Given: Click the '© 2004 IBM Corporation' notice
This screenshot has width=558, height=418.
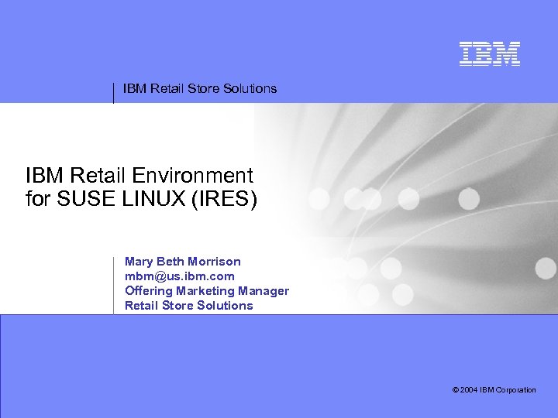Looking at the screenshot, I should tap(494, 390).
